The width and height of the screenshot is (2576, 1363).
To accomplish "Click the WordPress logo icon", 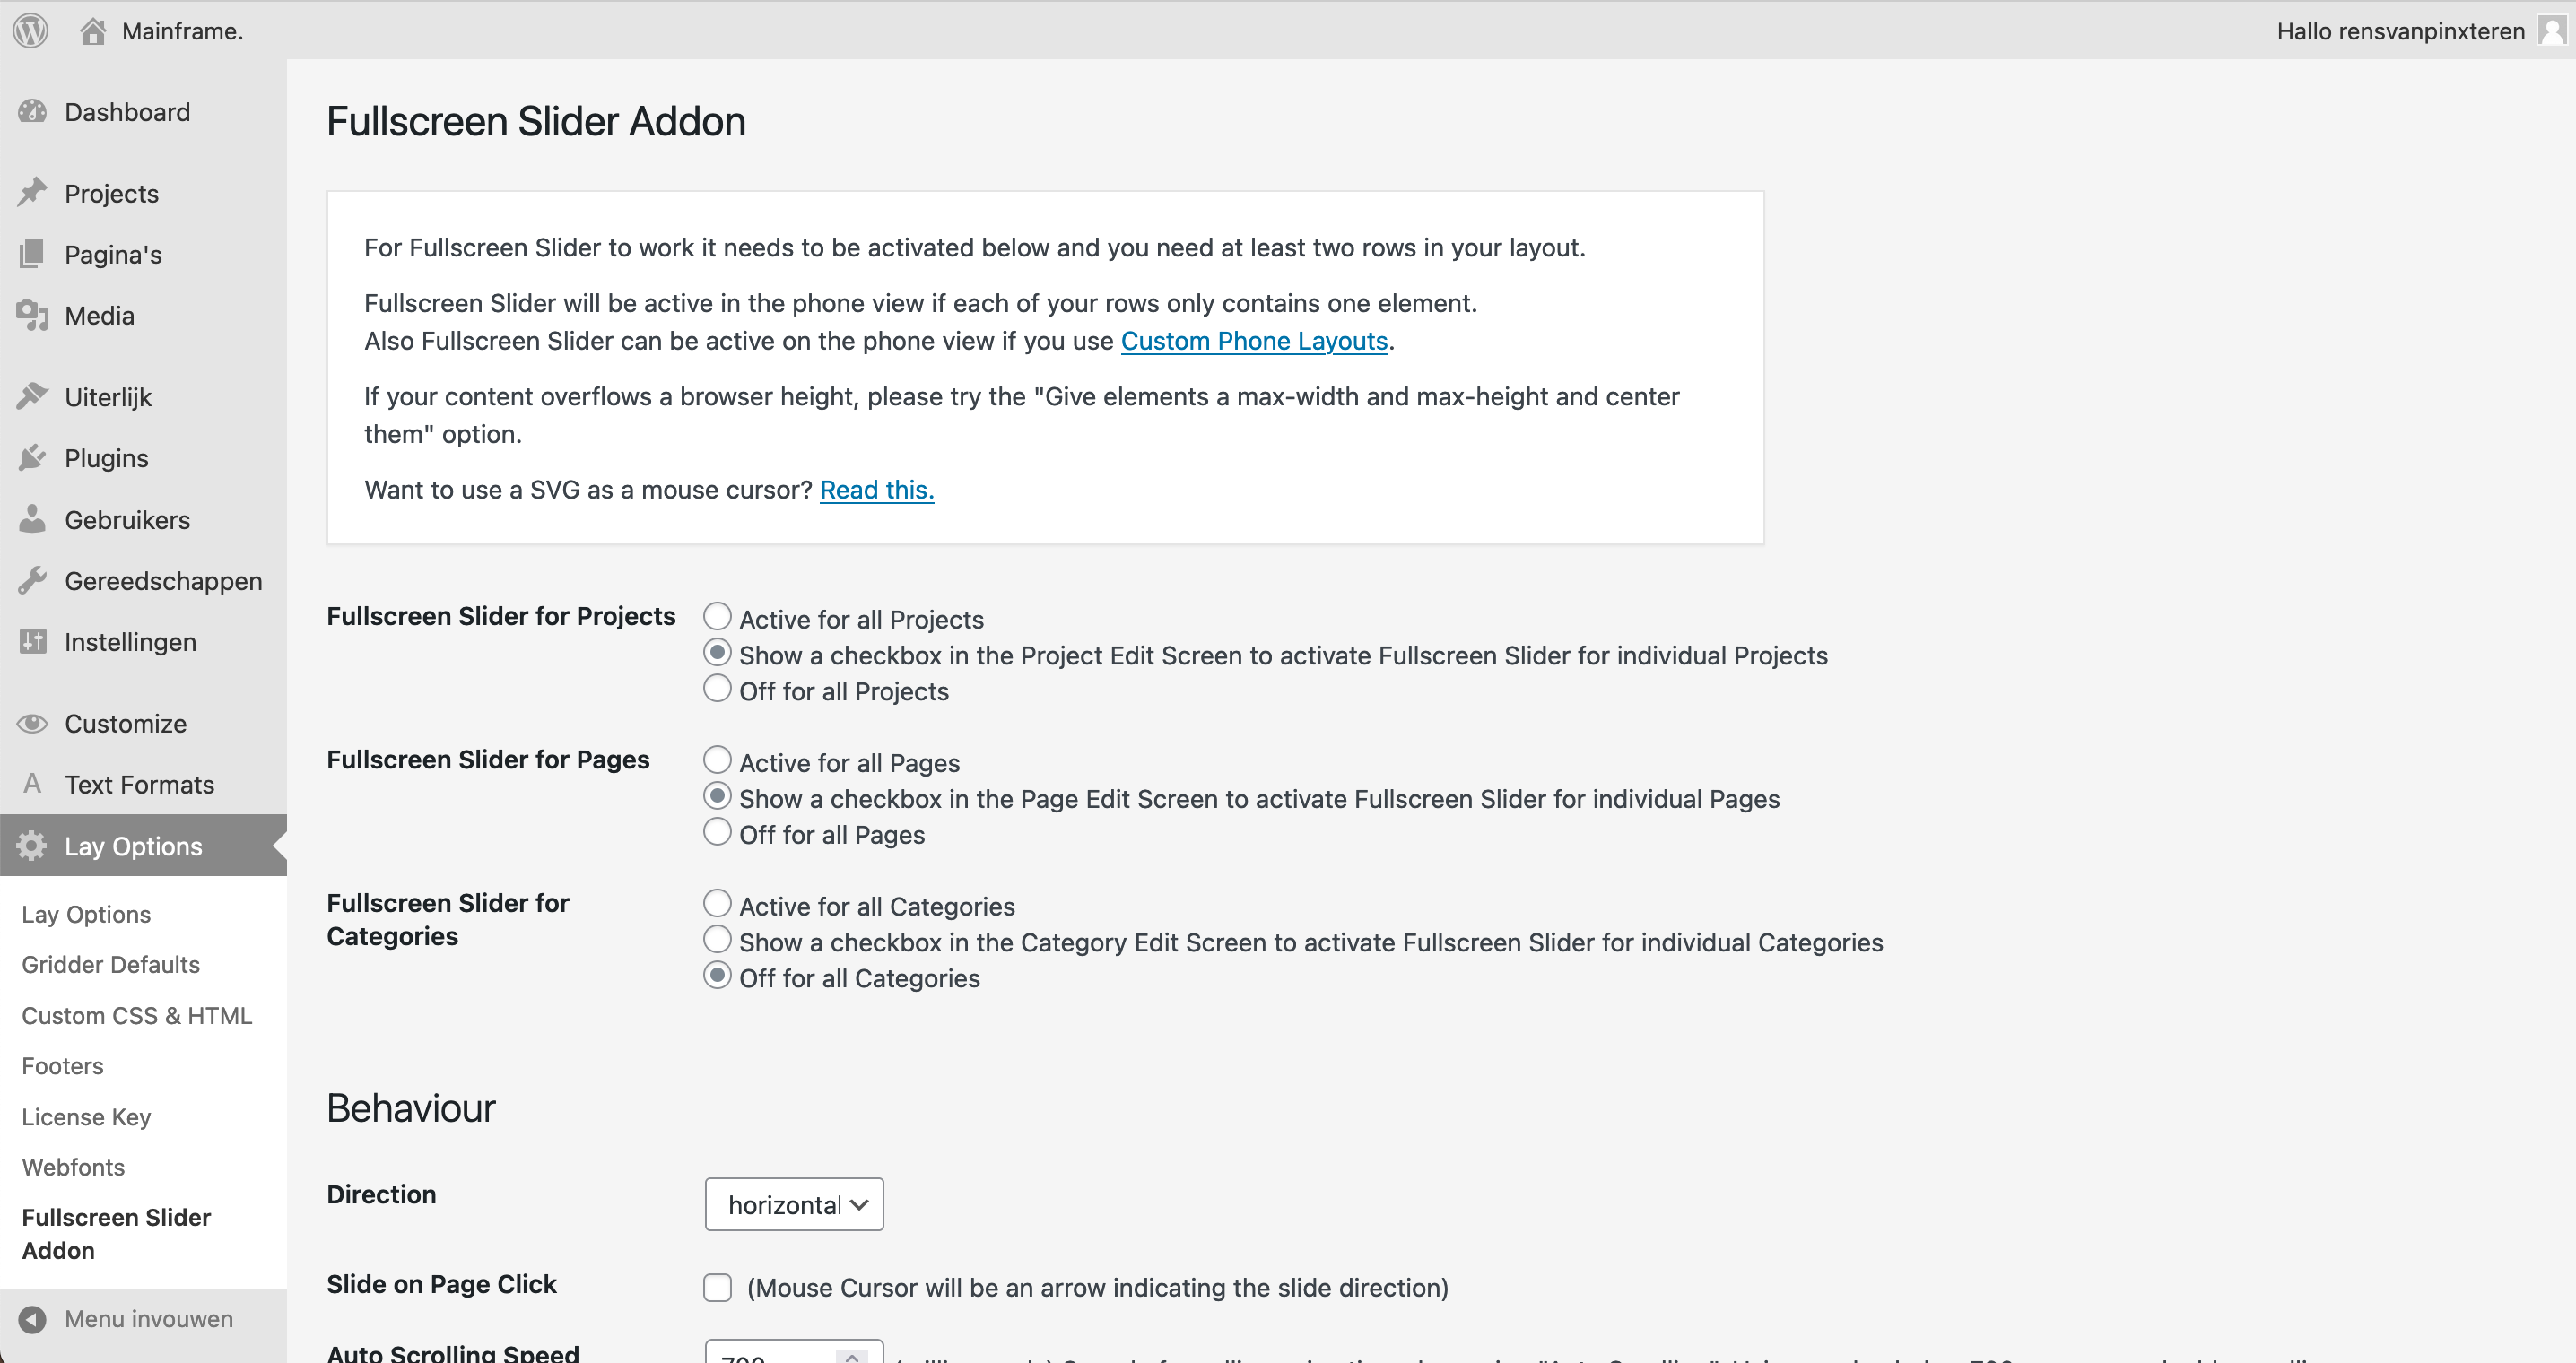I will tap(31, 30).
